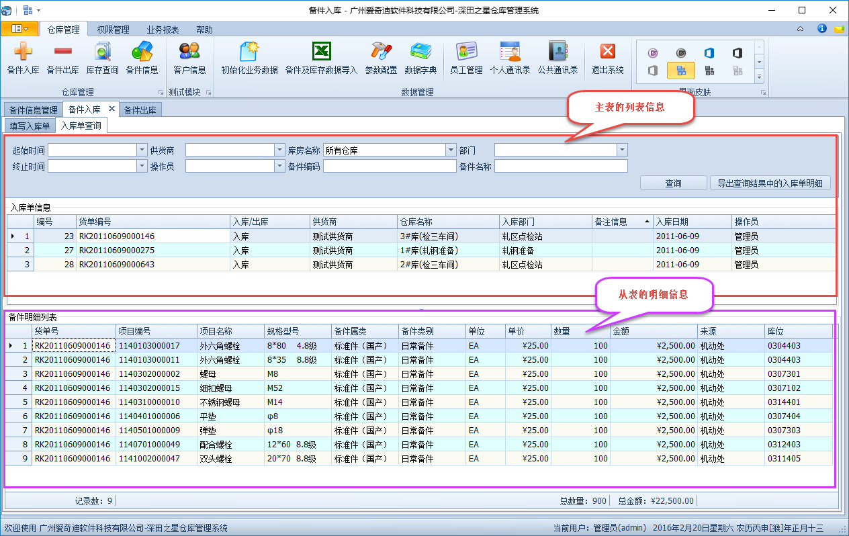Open 个人通讯录 ribbon icon
The width and height of the screenshot is (849, 536).
(510, 58)
